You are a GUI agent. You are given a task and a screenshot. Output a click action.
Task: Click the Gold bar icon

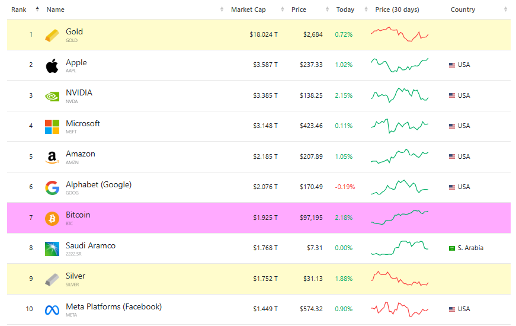pos(52,35)
